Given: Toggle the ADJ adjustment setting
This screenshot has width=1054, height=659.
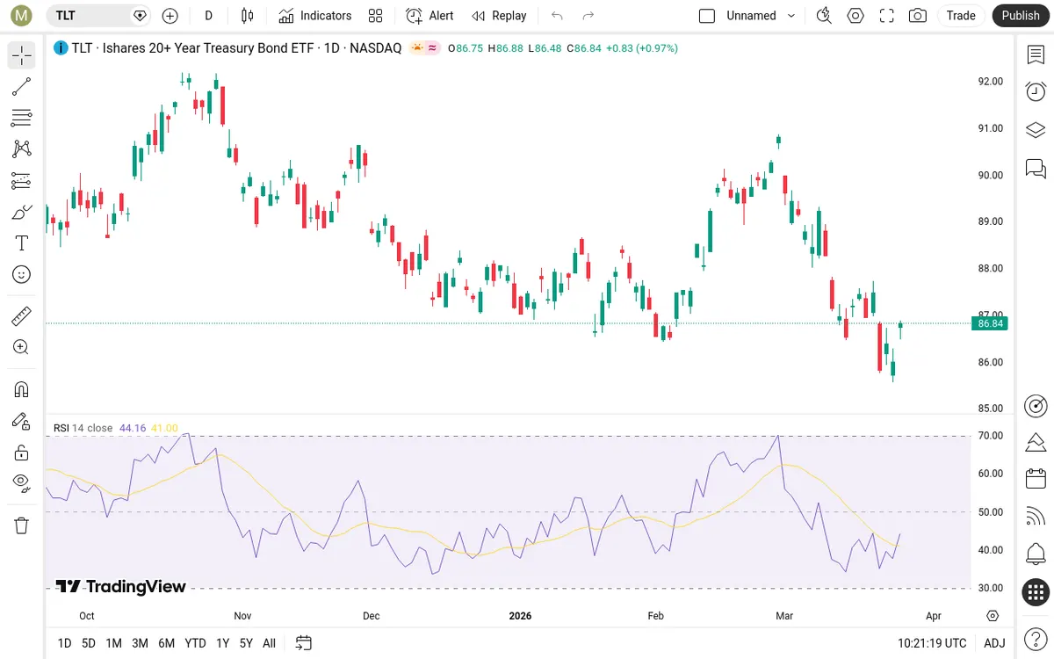Looking at the screenshot, I should (x=994, y=643).
